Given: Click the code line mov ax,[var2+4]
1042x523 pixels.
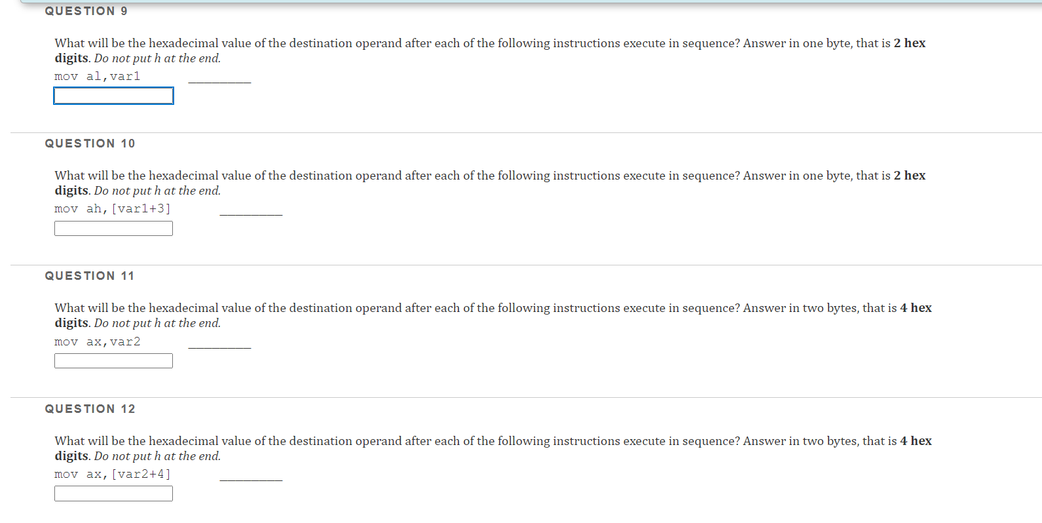Looking at the screenshot, I should (113, 475).
